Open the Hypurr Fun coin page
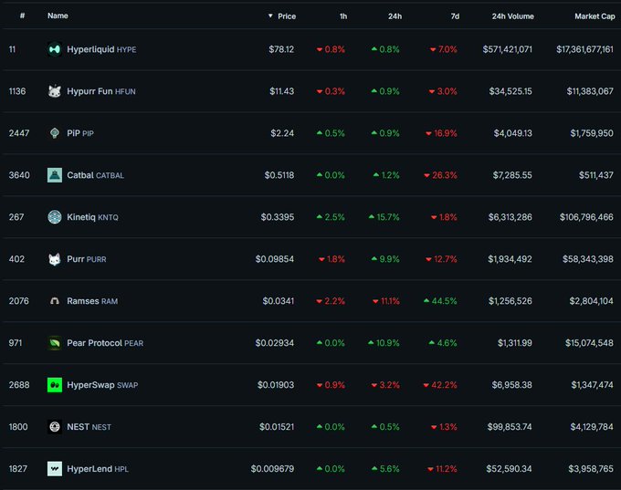 point(101,91)
